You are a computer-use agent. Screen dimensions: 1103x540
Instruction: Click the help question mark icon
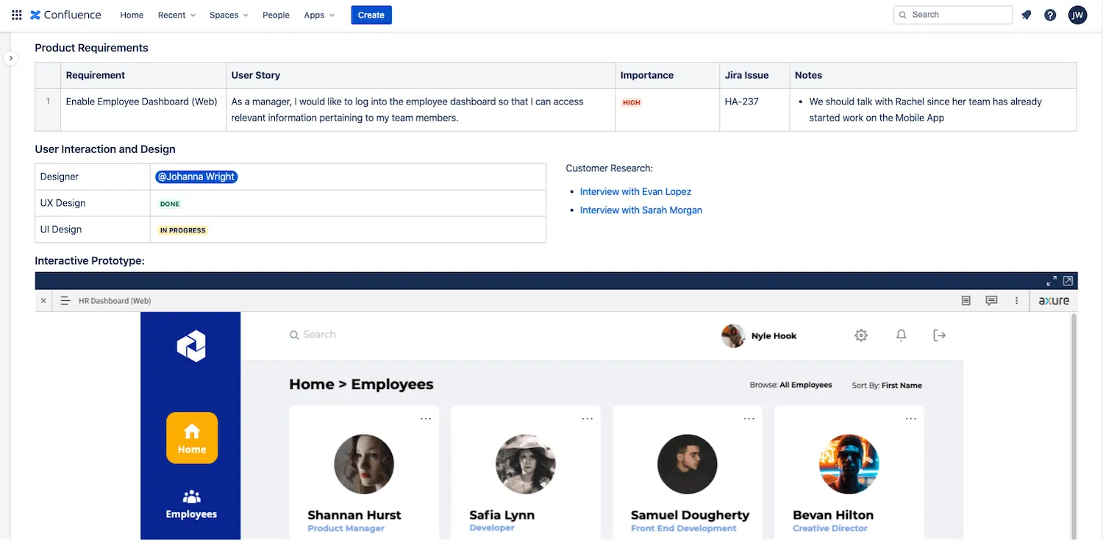click(1050, 15)
